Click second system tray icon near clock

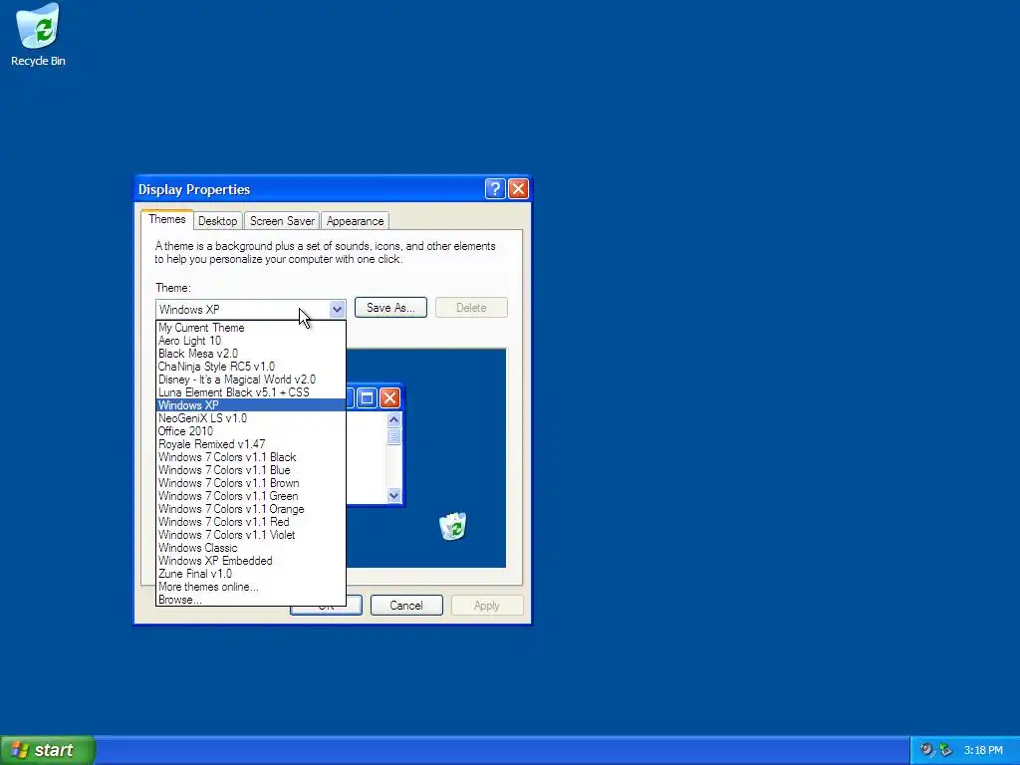(x=946, y=750)
